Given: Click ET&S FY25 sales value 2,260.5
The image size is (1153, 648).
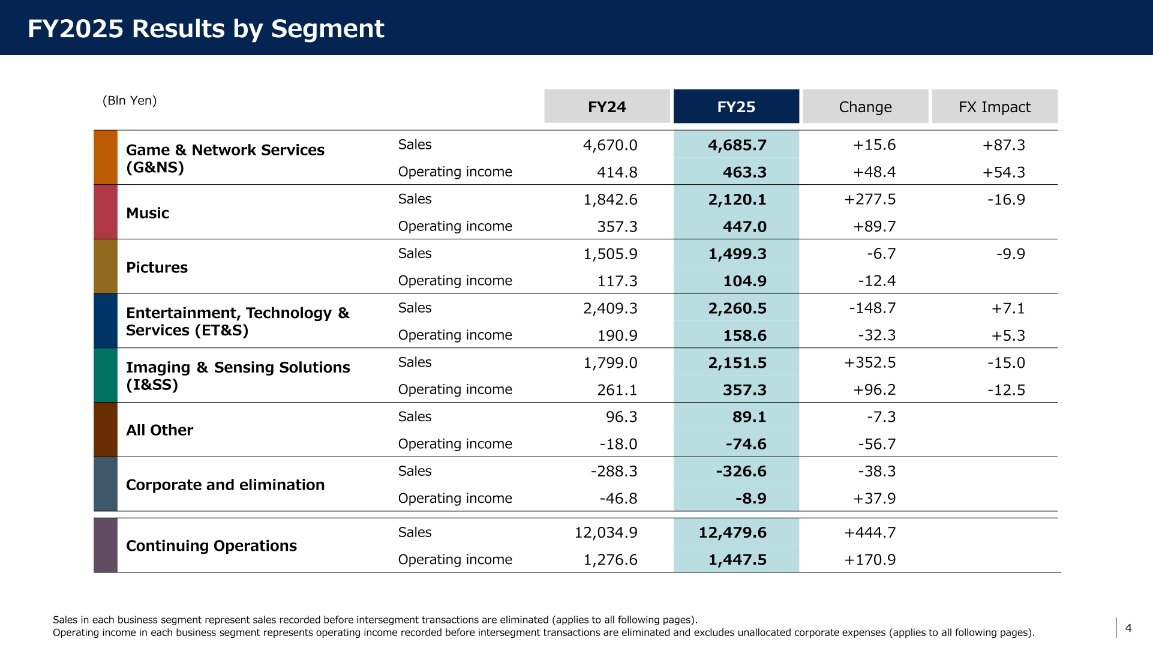Looking at the screenshot, I should [737, 308].
